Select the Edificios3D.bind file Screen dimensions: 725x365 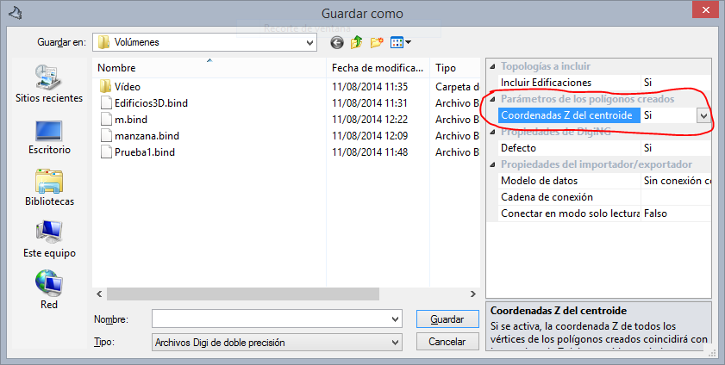[151, 103]
